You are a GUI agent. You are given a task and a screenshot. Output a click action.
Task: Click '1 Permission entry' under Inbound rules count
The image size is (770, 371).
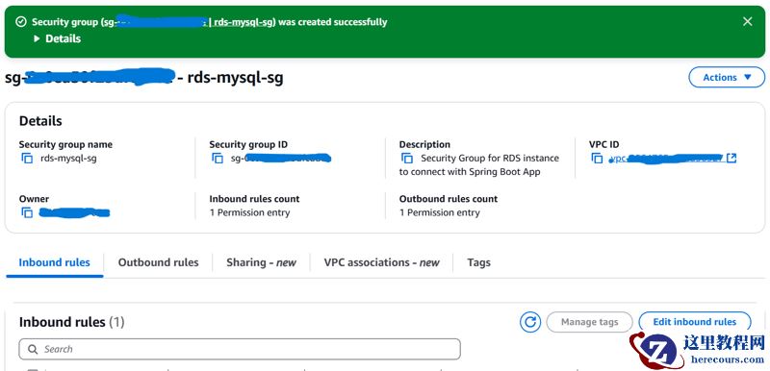click(x=249, y=212)
